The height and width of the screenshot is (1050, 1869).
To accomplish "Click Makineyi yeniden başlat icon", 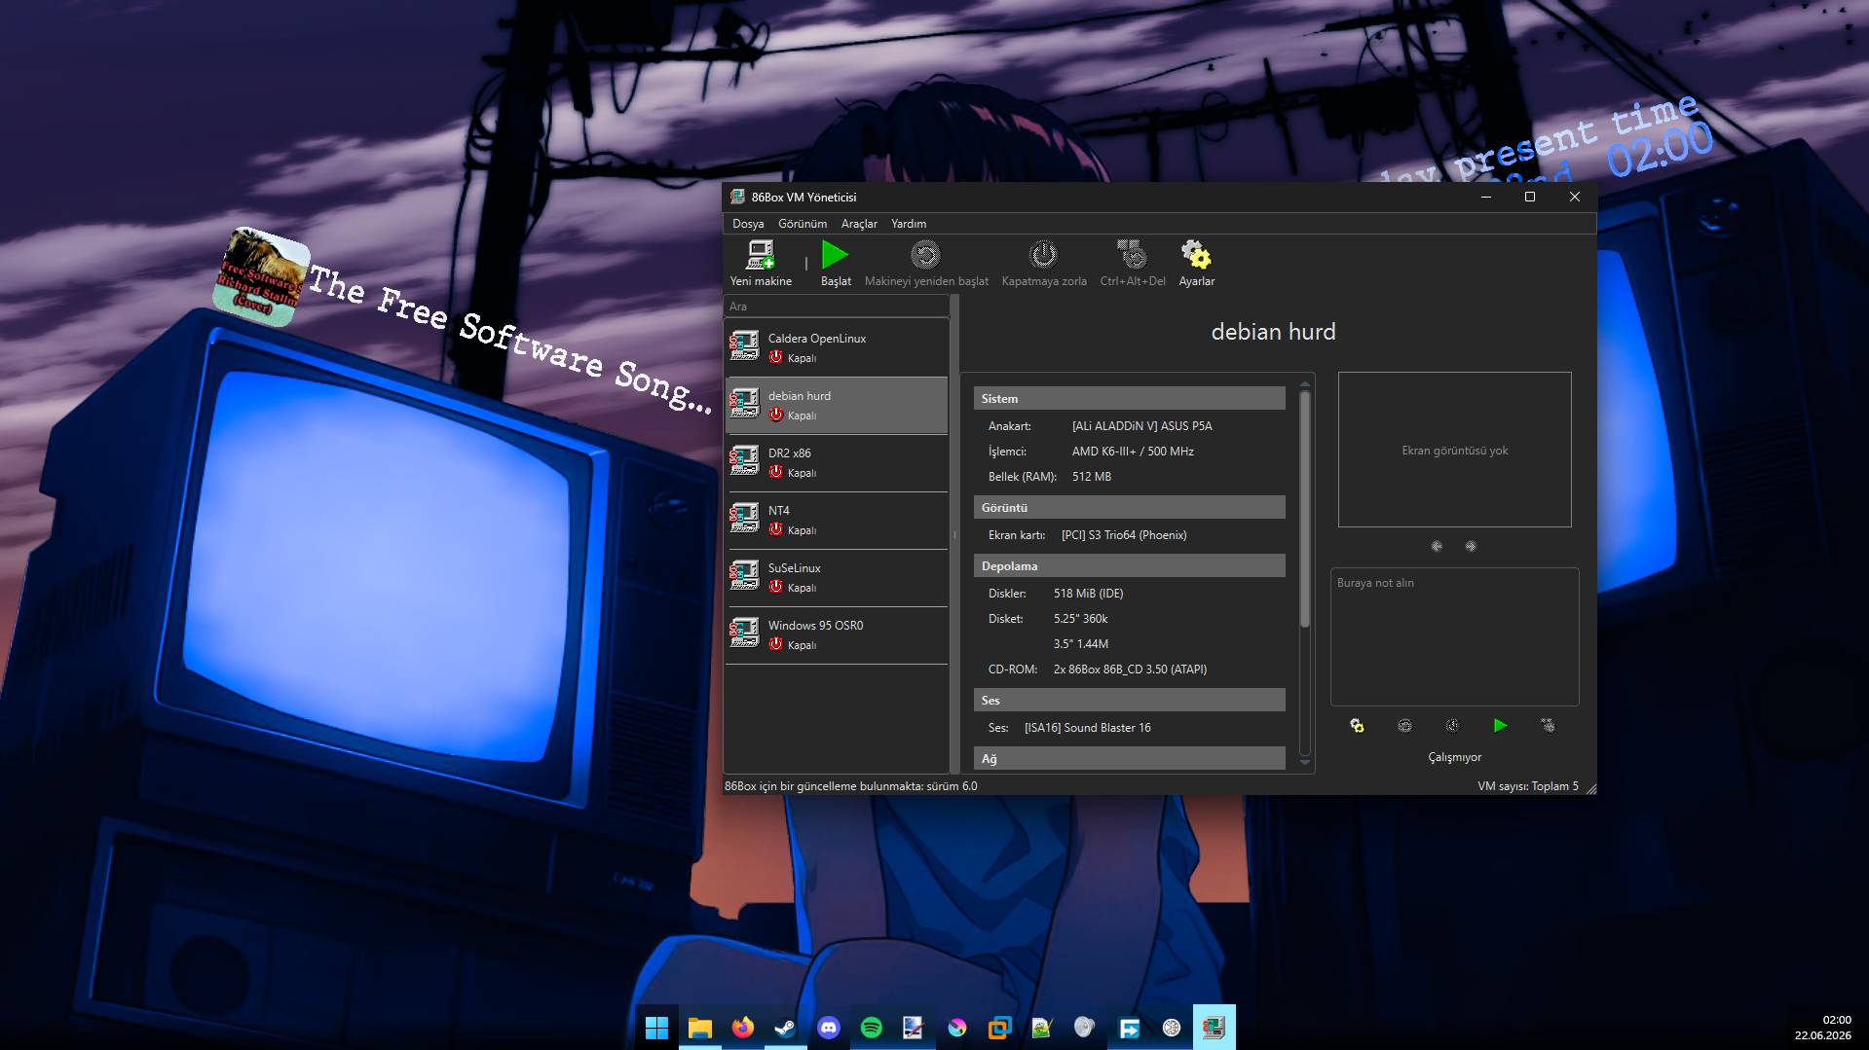I will coord(925,264).
